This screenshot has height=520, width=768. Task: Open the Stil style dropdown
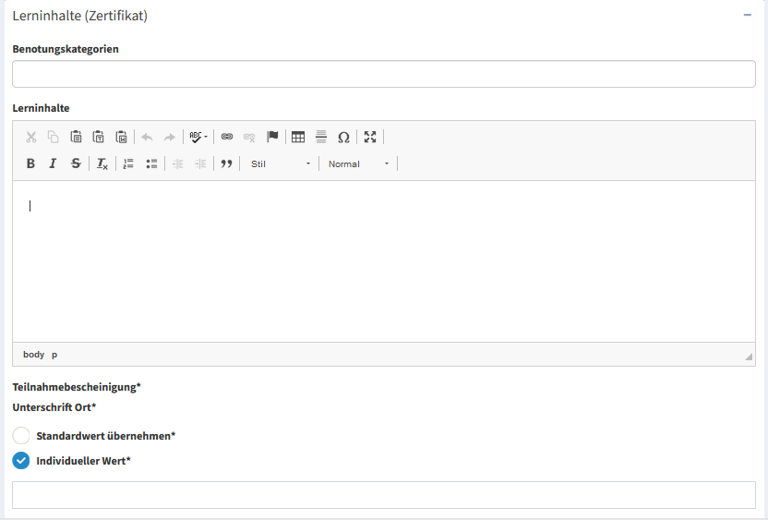[281, 163]
